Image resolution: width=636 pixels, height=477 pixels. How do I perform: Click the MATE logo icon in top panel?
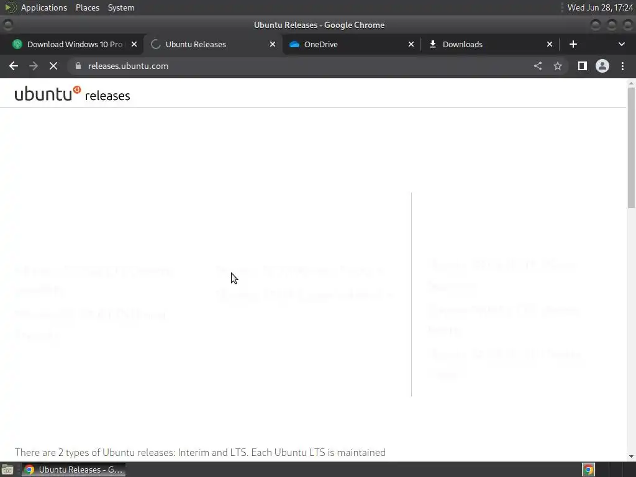click(10, 7)
